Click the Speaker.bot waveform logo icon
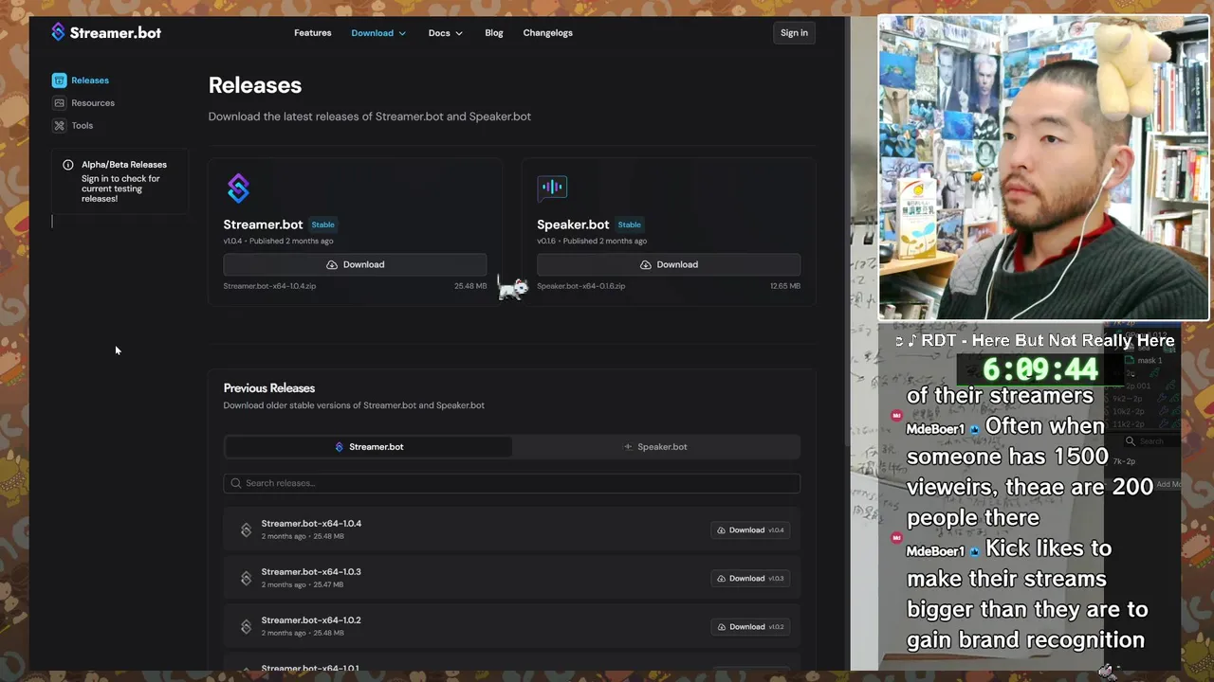Screen dimensions: 1214x682 click(x=552, y=187)
